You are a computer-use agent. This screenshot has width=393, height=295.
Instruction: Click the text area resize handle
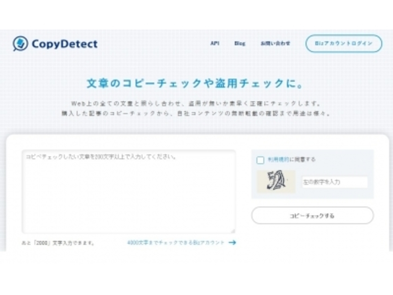233,231
